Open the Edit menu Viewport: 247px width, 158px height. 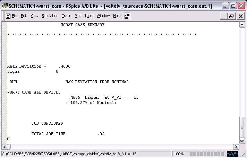[24, 16]
